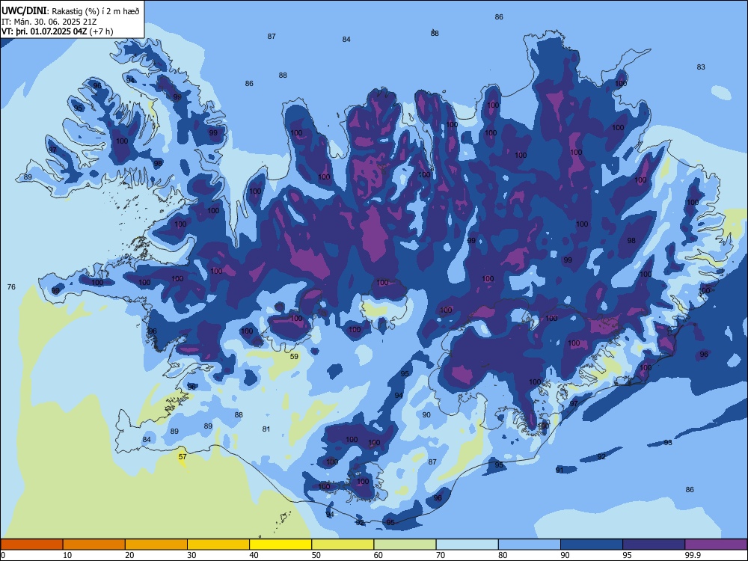The image size is (748, 561).
Task: Pick the pale yellow 50–60 legend swatch
Action: (x=343, y=545)
